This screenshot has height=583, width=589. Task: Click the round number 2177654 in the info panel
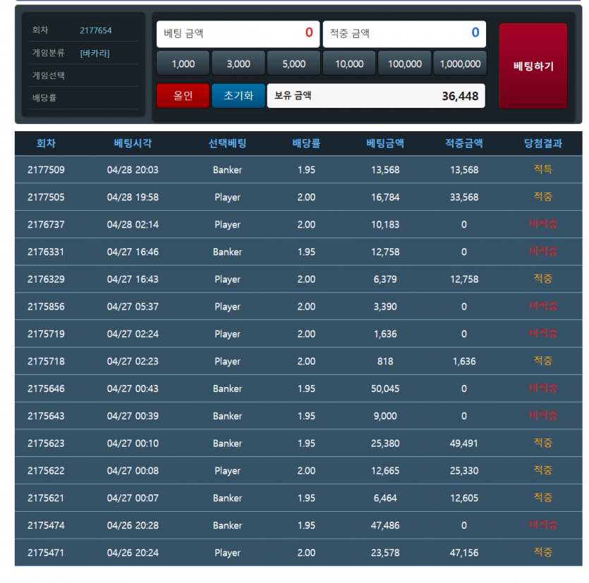(95, 30)
